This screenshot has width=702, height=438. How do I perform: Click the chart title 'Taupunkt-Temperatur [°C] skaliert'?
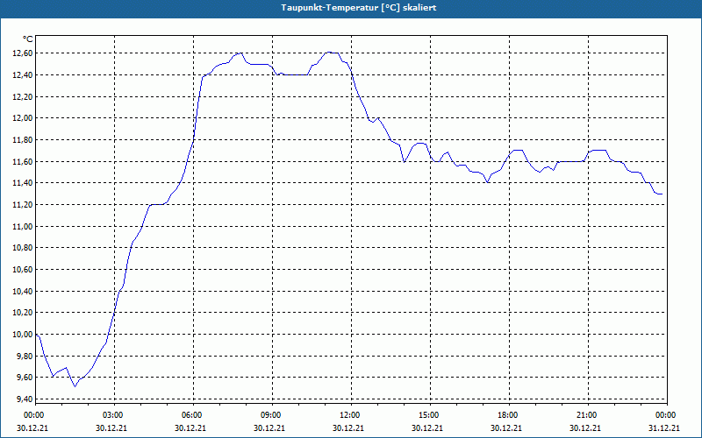click(359, 8)
